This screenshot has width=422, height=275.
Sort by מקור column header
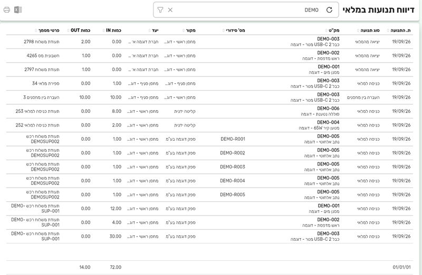coord(189,31)
